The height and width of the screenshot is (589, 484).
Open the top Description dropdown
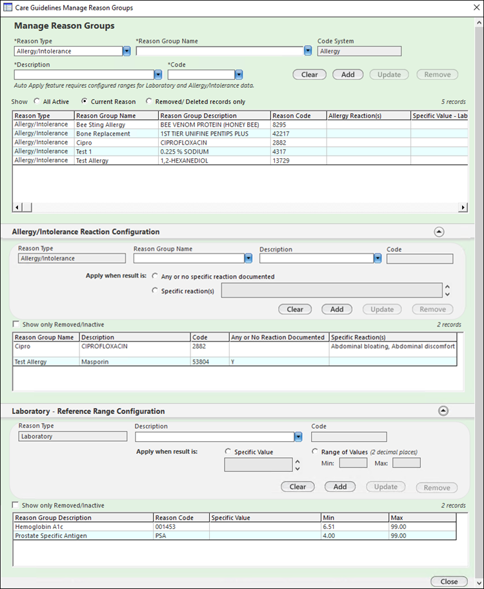click(x=158, y=74)
